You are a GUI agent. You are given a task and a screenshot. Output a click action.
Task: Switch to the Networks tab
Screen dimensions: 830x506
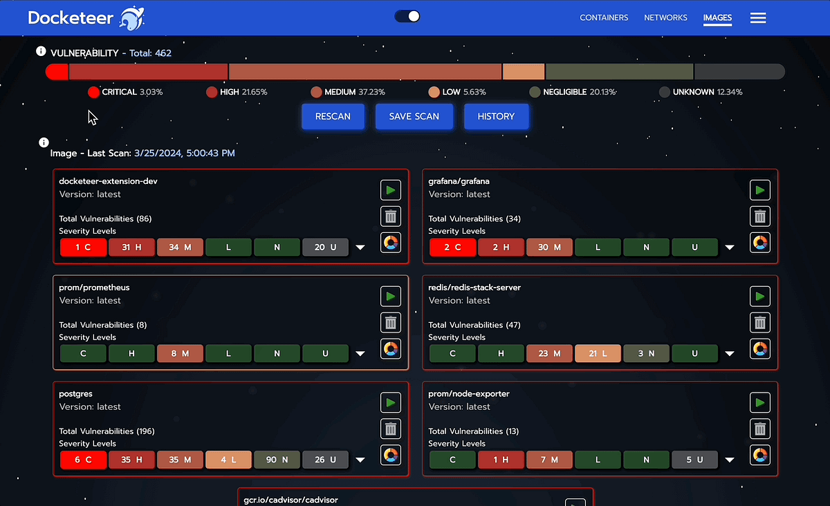(665, 18)
